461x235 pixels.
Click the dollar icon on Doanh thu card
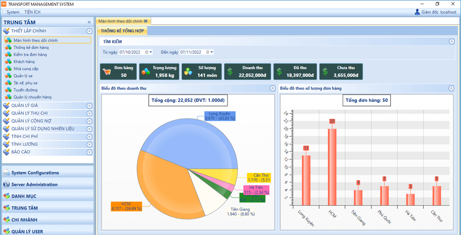coord(230,72)
